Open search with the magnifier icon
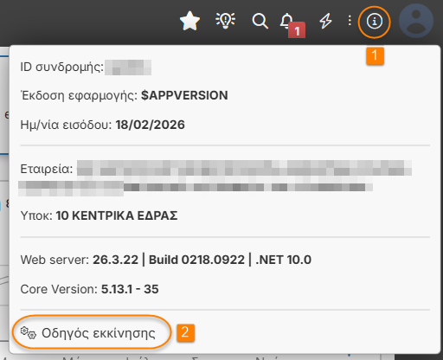Screen dimensions: 443x360 [x=260, y=21]
